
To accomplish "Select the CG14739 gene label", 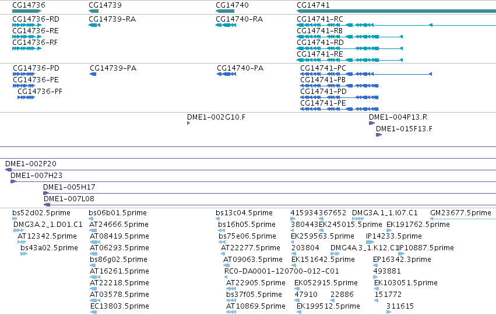I will [105, 5].
